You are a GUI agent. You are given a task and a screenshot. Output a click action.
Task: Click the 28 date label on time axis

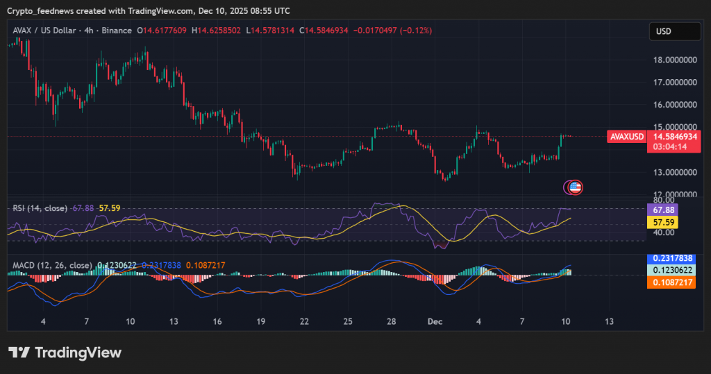392,322
